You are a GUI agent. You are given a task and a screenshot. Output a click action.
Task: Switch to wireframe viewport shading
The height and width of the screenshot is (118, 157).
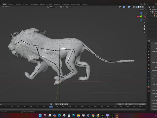click(x=136, y=7)
